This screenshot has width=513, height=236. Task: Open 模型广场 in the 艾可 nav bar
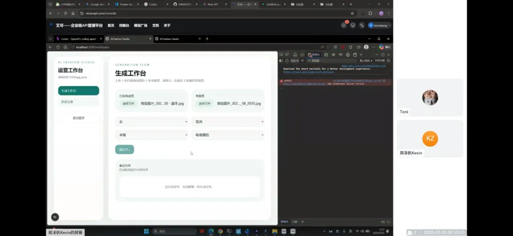tap(140, 25)
